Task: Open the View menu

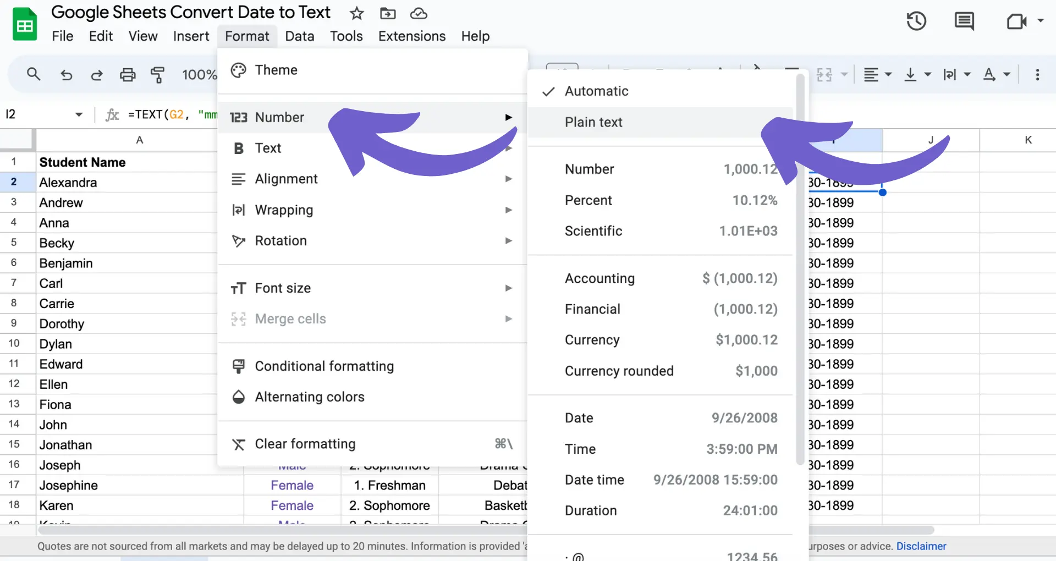Action: [143, 36]
